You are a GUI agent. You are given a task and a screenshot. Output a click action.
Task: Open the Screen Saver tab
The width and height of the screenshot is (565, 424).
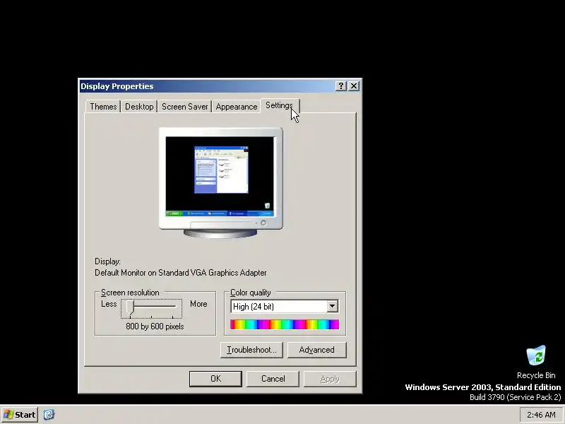(x=184, y=107)
